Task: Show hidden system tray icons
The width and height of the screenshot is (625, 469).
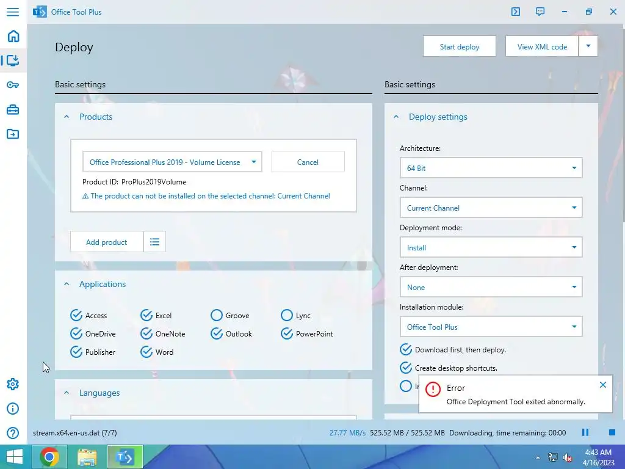Action: pyautogui.click(x=538, y=457)
